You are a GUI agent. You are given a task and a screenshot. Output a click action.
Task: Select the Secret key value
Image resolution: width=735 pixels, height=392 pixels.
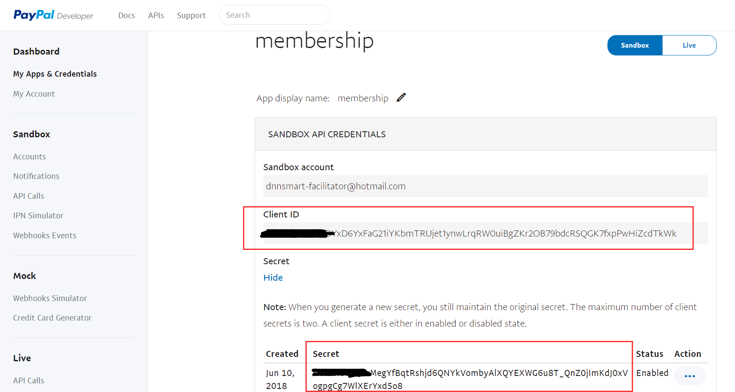470,379
